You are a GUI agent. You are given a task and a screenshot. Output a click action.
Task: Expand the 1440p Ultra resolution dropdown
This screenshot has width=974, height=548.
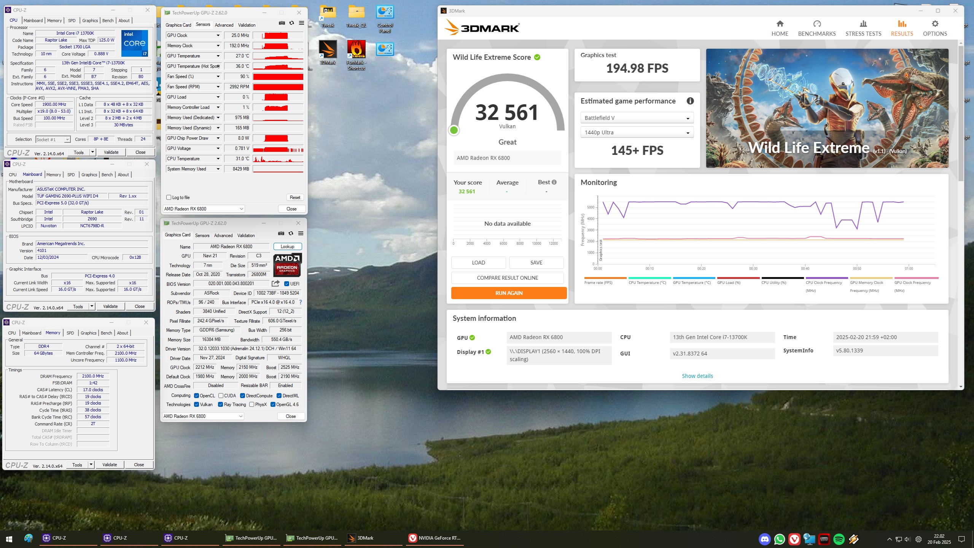tap(637, 132)
